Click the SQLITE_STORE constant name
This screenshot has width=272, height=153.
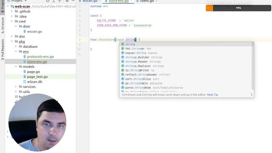[x=106, y=20]
